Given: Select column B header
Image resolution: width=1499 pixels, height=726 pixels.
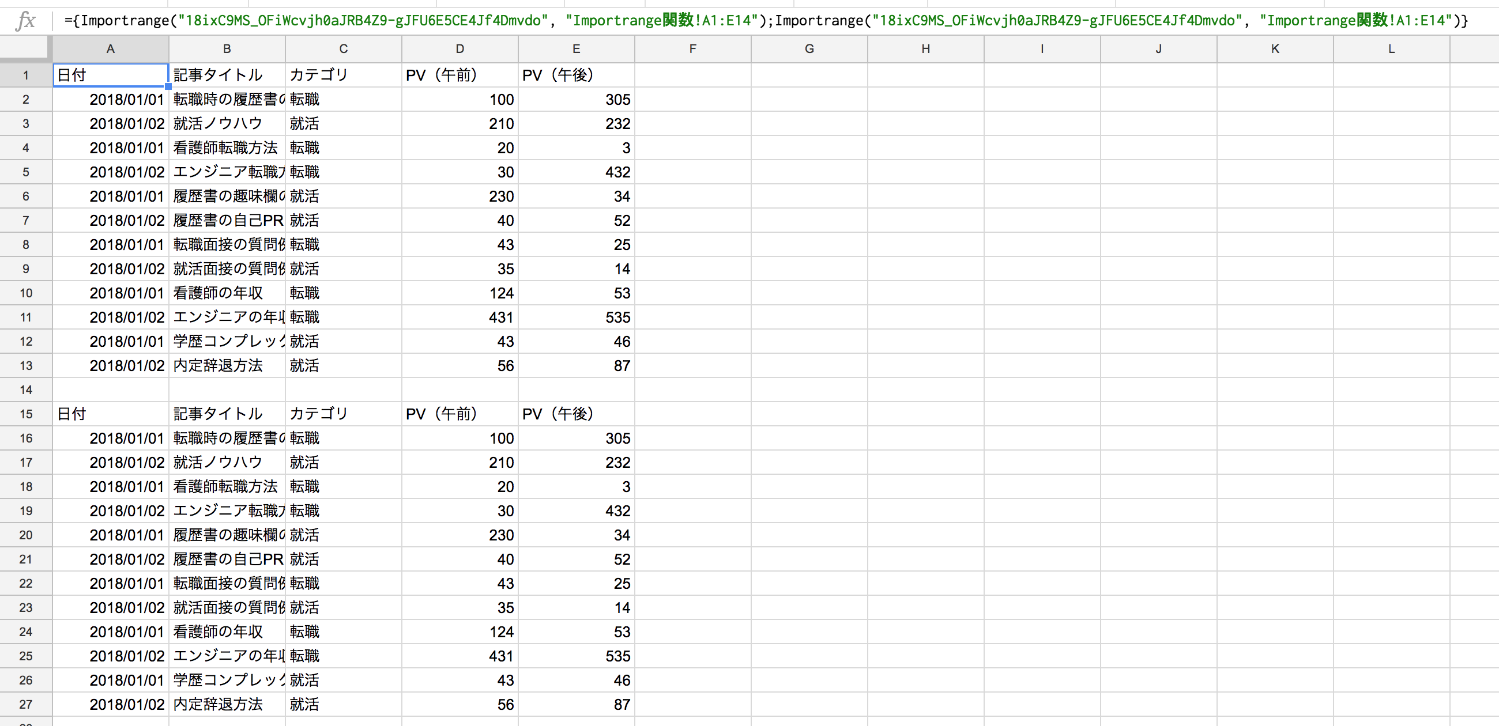Looking at the screenshot, I should (227, 49).
